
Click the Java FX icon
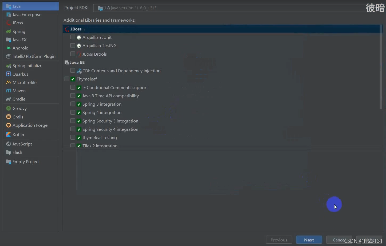coord(9,40)
